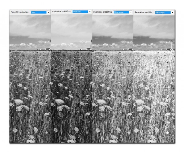Click the arrow beside the Infrarouge preset
The width and height of the screenshot is (184, 152).
click(x=173, y=12)
